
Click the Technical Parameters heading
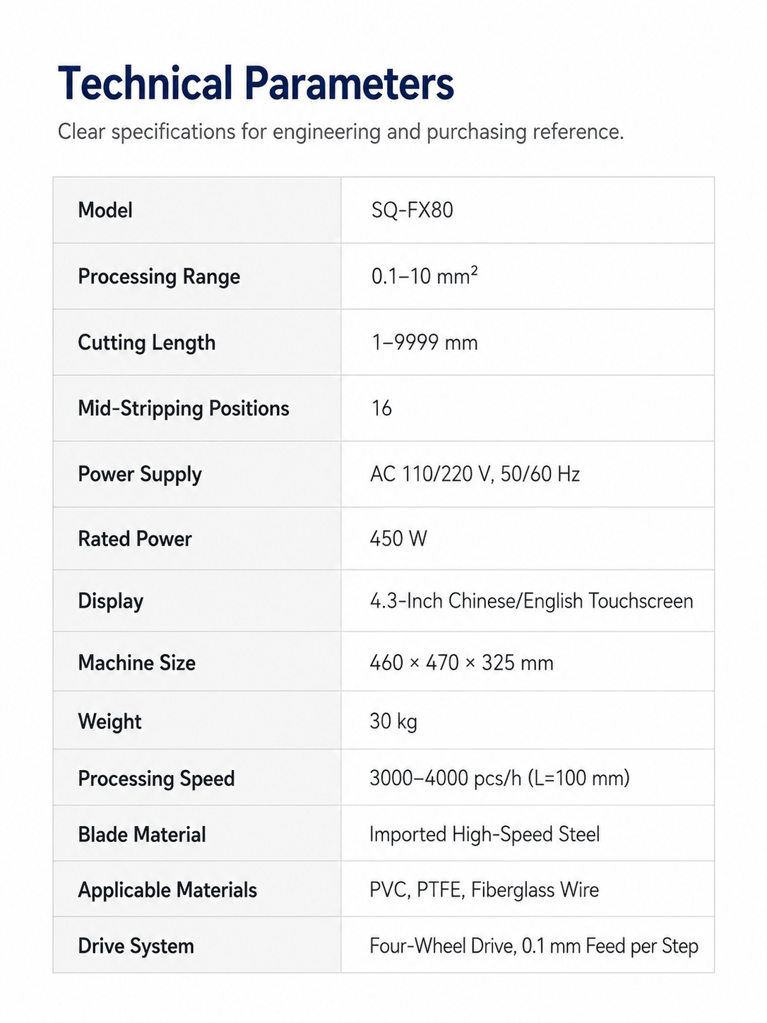256,83
